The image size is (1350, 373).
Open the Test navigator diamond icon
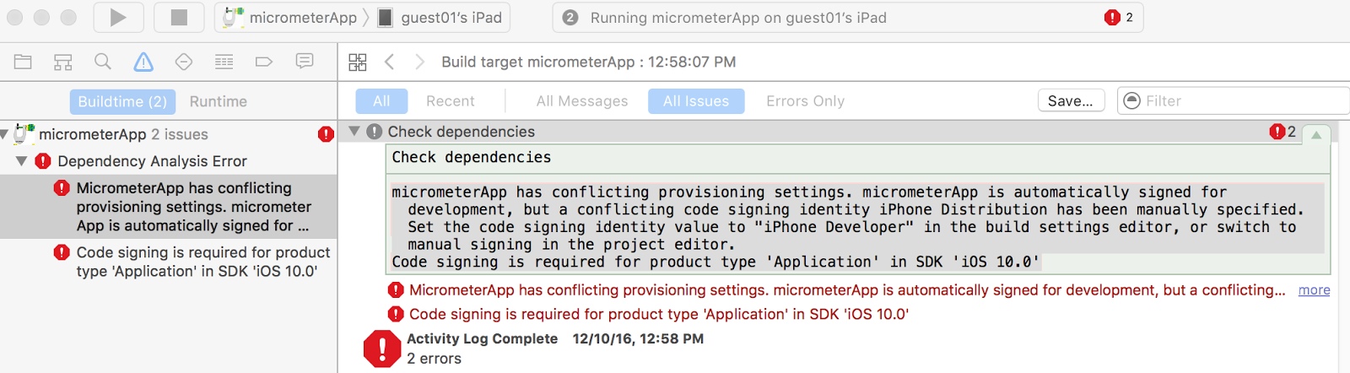(x=184, y=62)
